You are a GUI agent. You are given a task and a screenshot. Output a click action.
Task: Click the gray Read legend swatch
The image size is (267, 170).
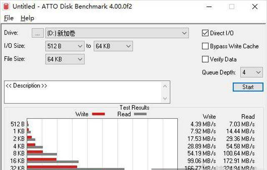pos(140,114)
